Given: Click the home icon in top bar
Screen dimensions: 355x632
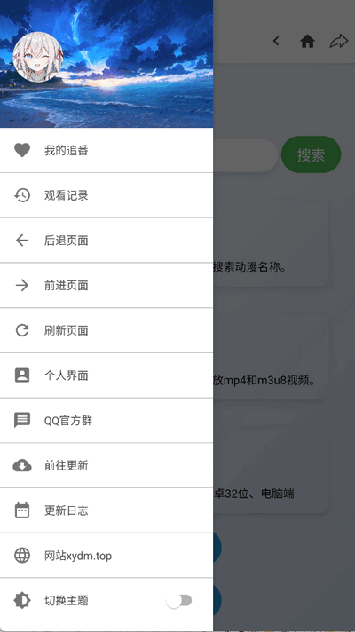Looking at the screenshot, I should click(x=307, y=41).
